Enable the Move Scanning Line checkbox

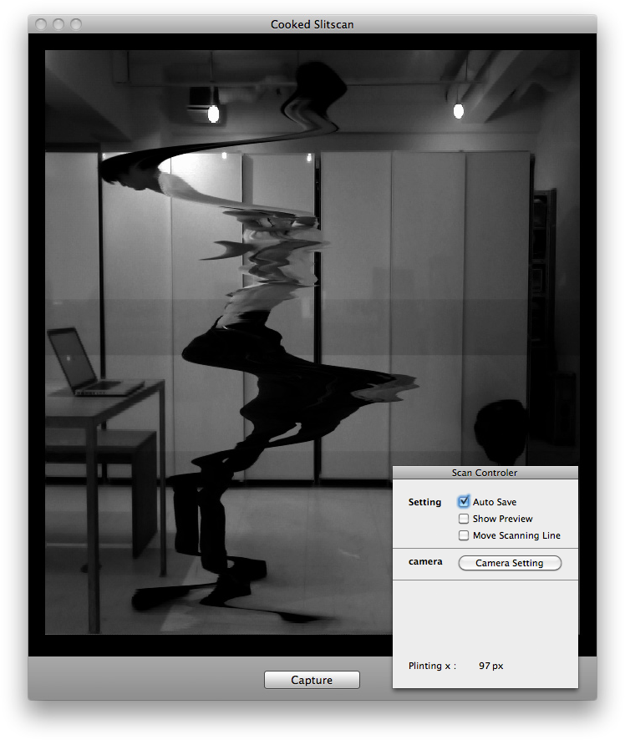(464, 535)
